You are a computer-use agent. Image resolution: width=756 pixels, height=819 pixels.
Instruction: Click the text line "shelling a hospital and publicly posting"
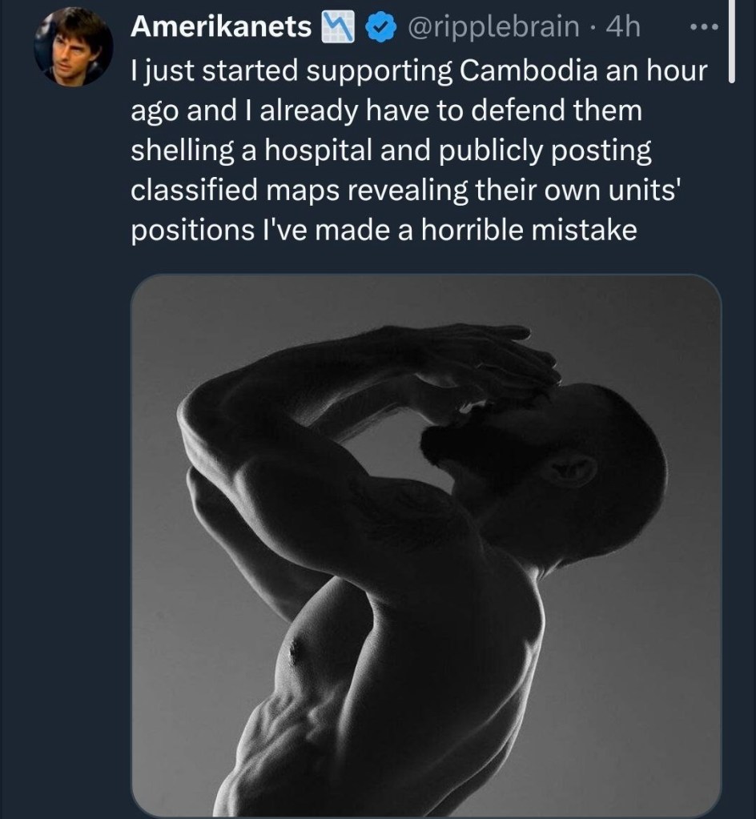pyautogui.click(x=391, y=151)
